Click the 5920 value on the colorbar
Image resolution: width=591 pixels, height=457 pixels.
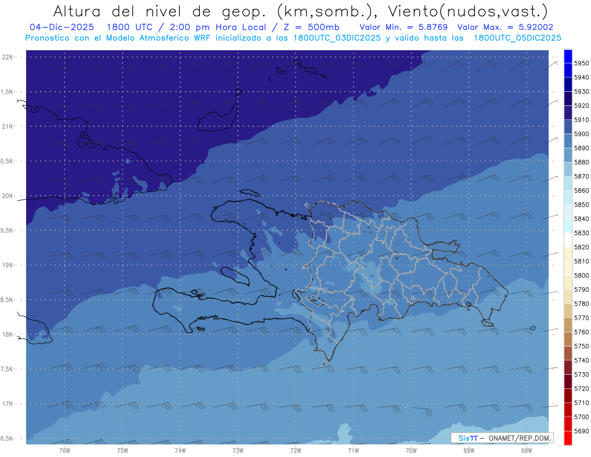click(581, 106)
